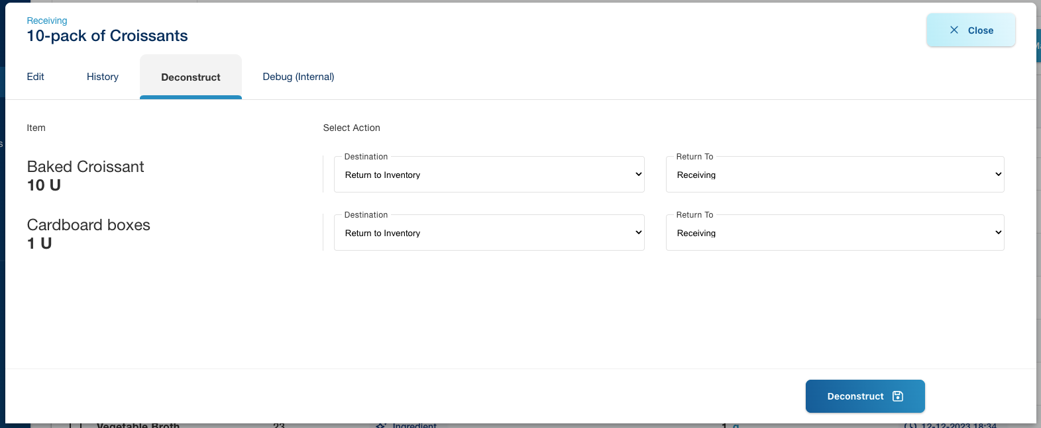Click the save icon on Deconstruct button
Viewport: 1041px width, 428px height.
click(x=898, y=396)
